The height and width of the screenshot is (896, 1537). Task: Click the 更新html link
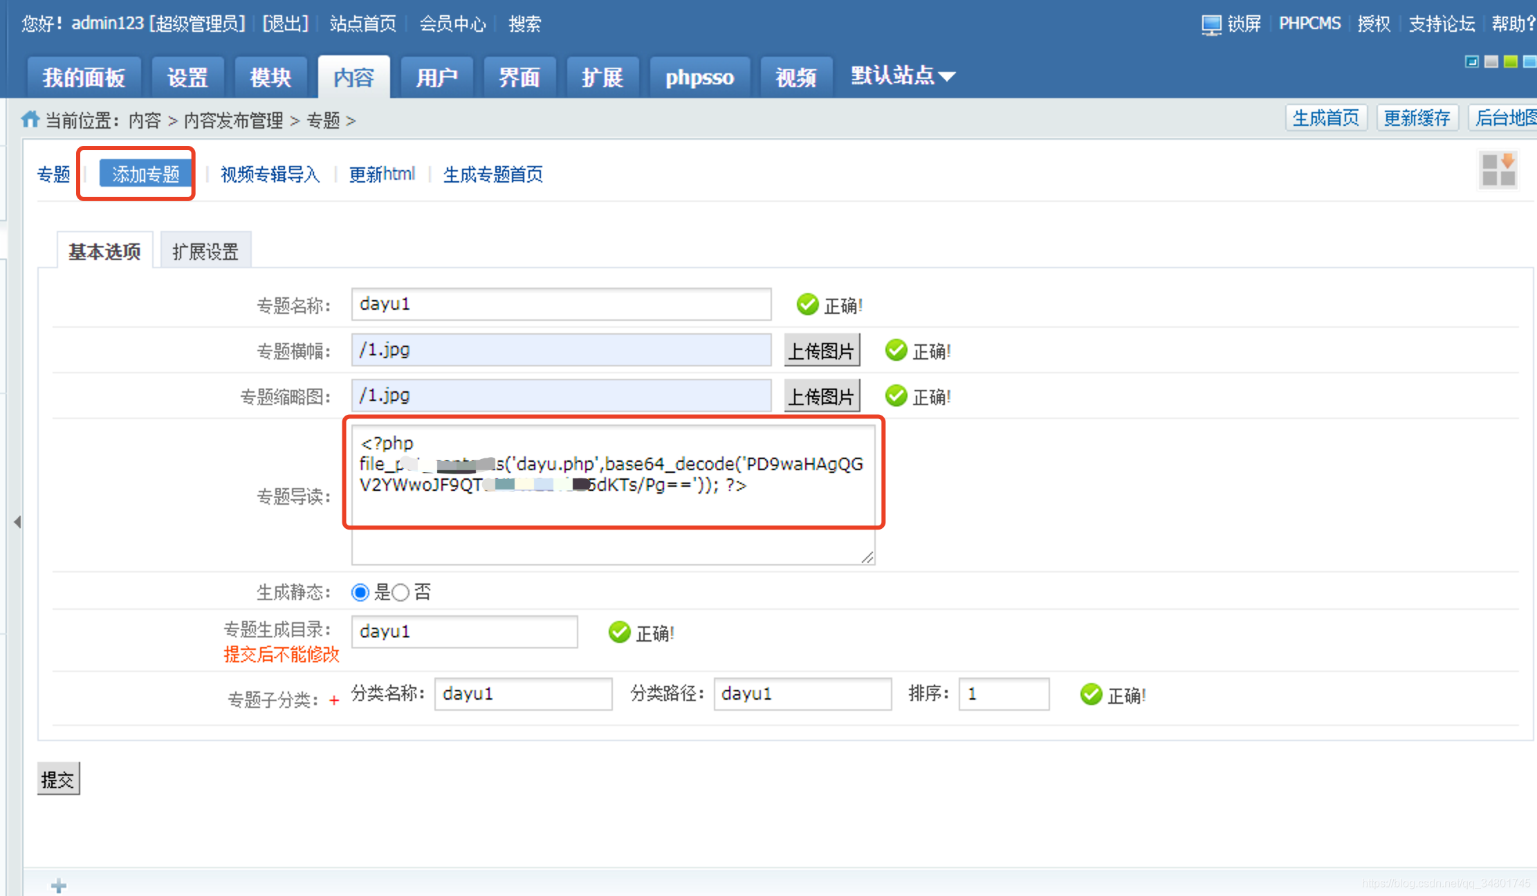click(x=382, y=174)
